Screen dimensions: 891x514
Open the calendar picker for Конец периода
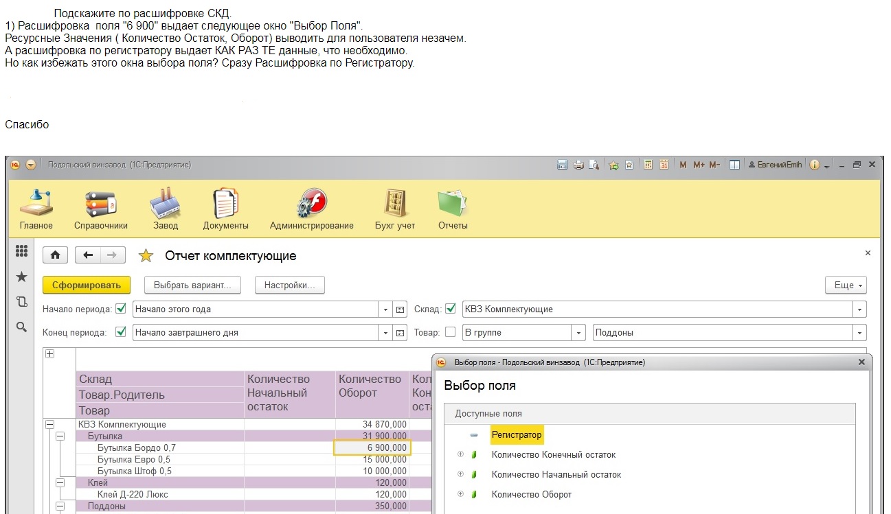click(x=401, y=333)
